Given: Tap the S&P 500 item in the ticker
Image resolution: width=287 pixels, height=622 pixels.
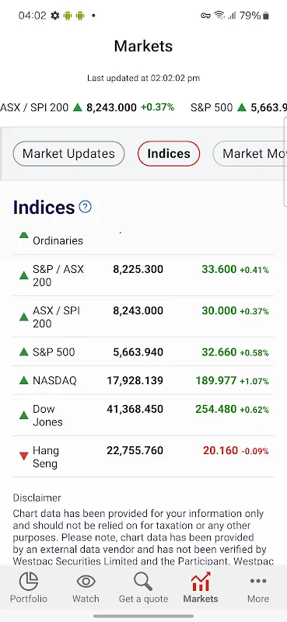Looking at the screenshot, I should (239, 107).
